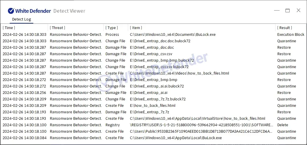The image size is (307, 145).
Task: Open the Detect Log tab
Action: click(22, 19)
